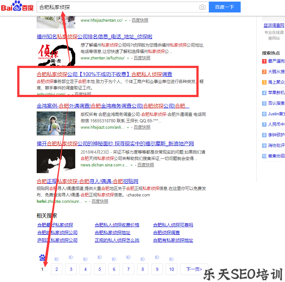Click the paw icon above page number 10
Screen dimensions: 285x282
point(172,259)
